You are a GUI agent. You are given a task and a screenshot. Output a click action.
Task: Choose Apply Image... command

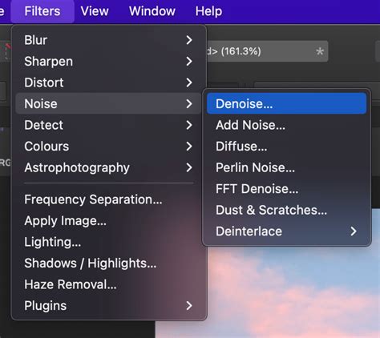108,221
